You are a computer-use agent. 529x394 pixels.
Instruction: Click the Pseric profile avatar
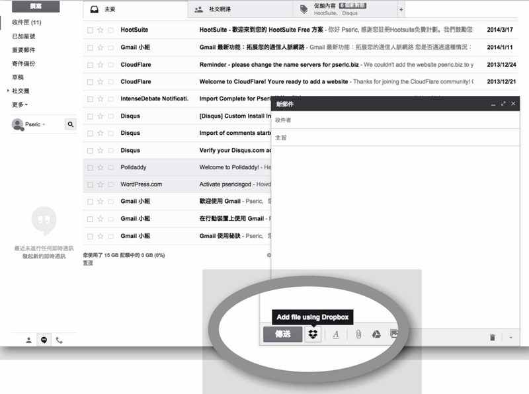pyautogui.click(x=18, y=124)
